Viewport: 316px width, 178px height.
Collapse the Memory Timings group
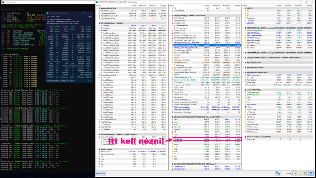[x=97, y=150]
